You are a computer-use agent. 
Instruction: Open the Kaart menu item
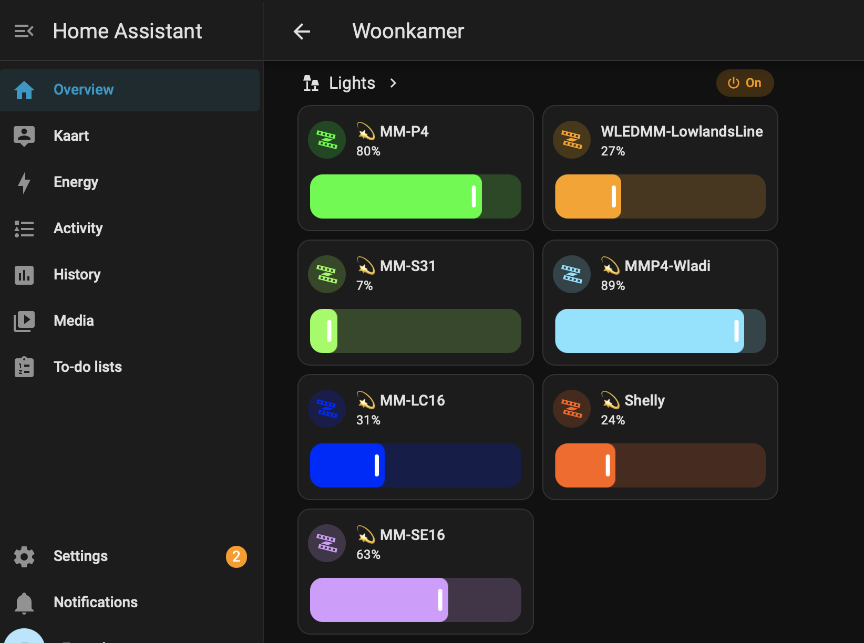(x=130, y=136)
